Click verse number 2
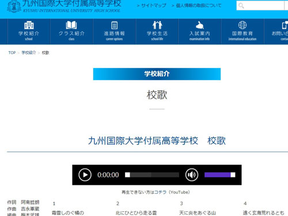The height and width of the screenshot is (216, 288). (x=118, y=203)
